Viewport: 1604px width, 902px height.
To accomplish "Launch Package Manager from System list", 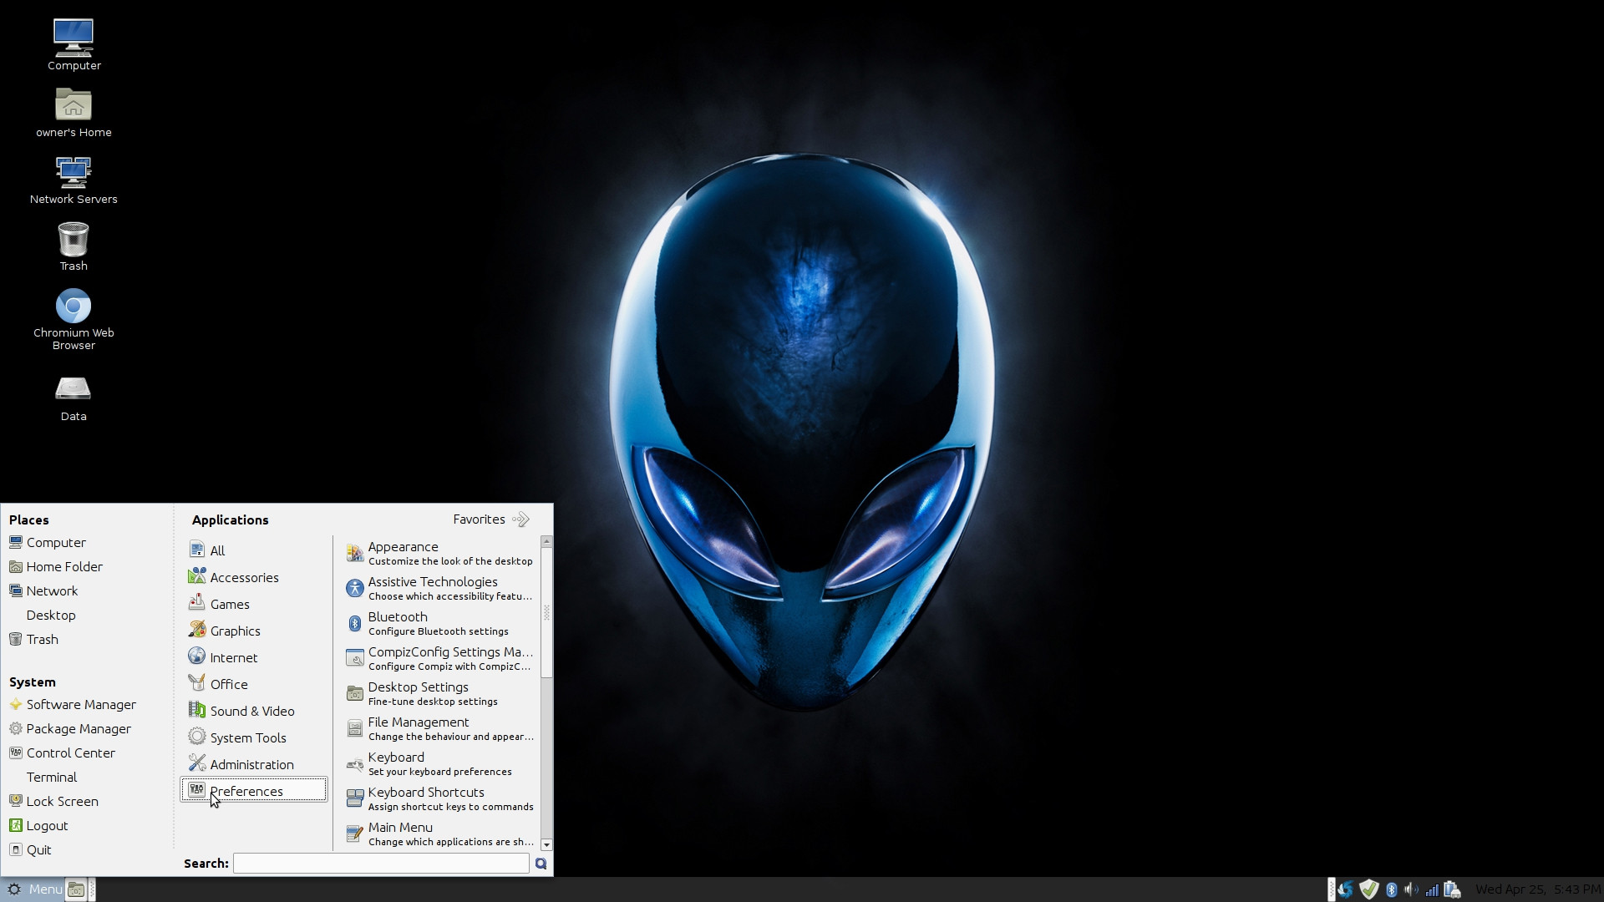I will pyautogui.click(x=70, y=728).
